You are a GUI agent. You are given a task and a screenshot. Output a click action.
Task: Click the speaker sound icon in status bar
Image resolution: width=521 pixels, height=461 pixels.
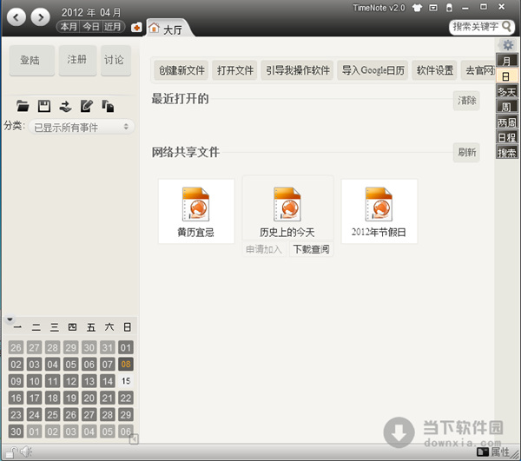pos(26,451)
